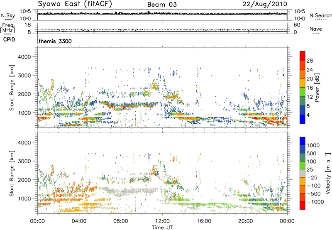Select the "Velocity [m s-1]" colorbar title
Viewport: 332px width, 230px height.
point(328,173)
